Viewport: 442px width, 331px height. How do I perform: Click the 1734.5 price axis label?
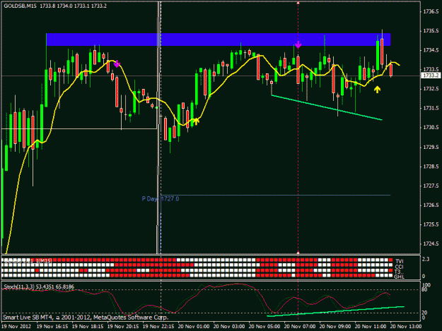pos(431,50)
